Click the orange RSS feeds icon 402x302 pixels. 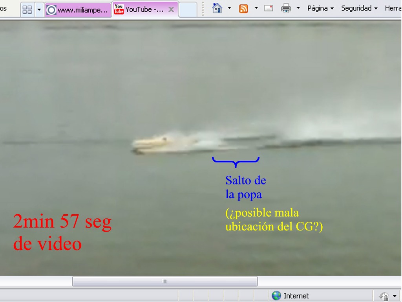coord(243,8)
